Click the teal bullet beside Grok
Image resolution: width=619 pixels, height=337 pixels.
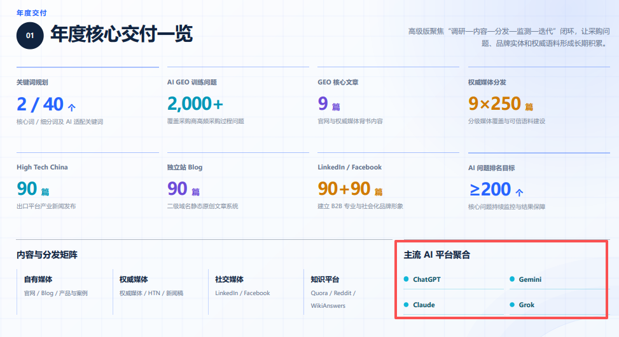(x=512, y=305)
